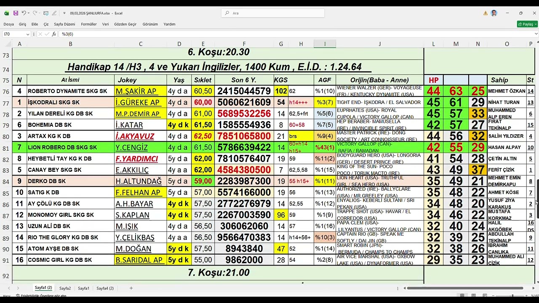Open the Dosya menu
Screen dimensions: 539x303
point(8,24)
